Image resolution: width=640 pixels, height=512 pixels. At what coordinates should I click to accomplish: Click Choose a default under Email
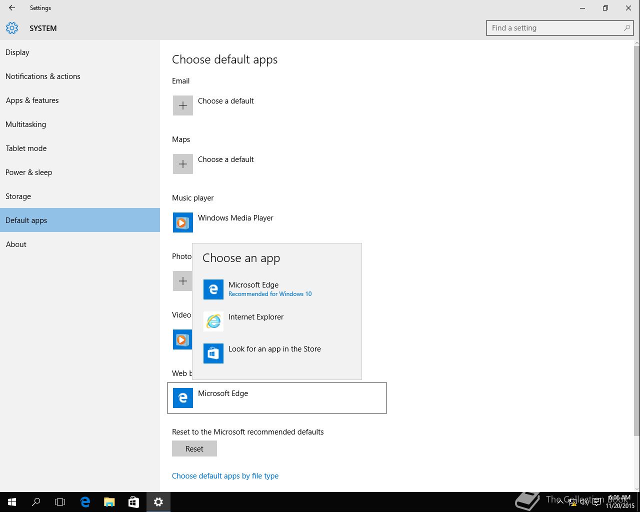pos(225,100)
